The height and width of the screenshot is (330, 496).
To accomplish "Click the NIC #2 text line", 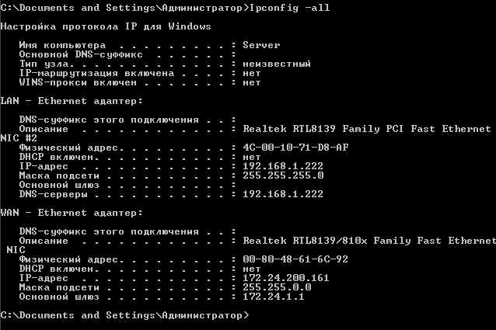I will click(19, 138).
